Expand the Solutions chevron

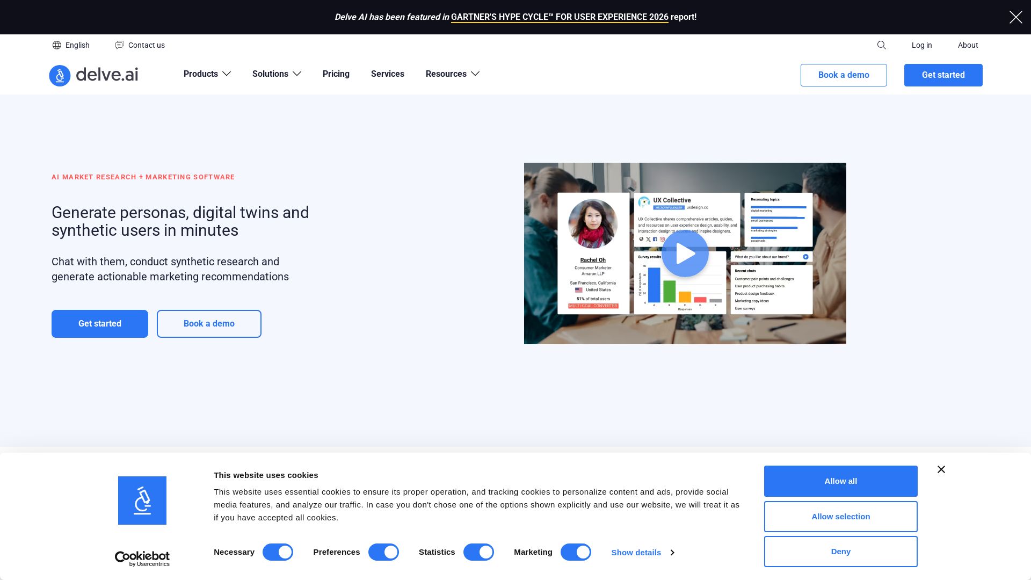(297, 74)
